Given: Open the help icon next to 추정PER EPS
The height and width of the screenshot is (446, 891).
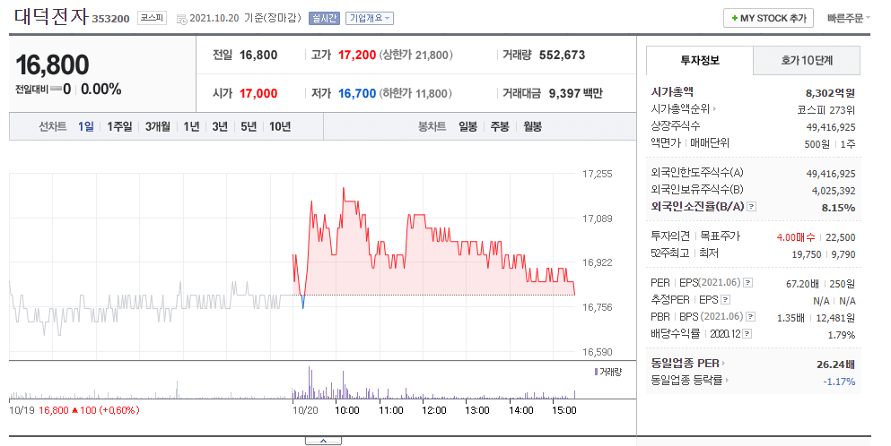Looking at the screenshot, I should (726, 300).
